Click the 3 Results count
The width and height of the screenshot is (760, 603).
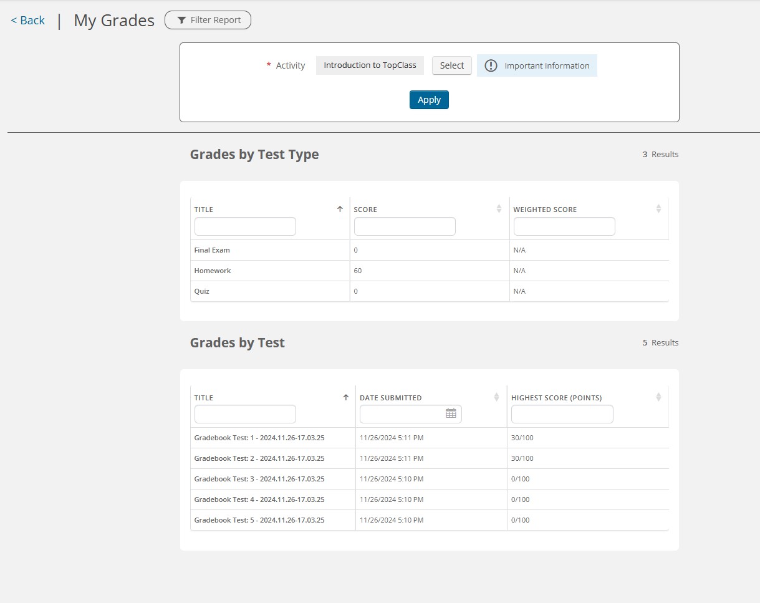click(x=661, y=155)
